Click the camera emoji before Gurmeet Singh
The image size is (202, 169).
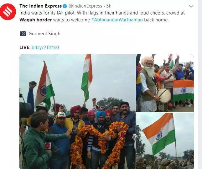point(23,33)
